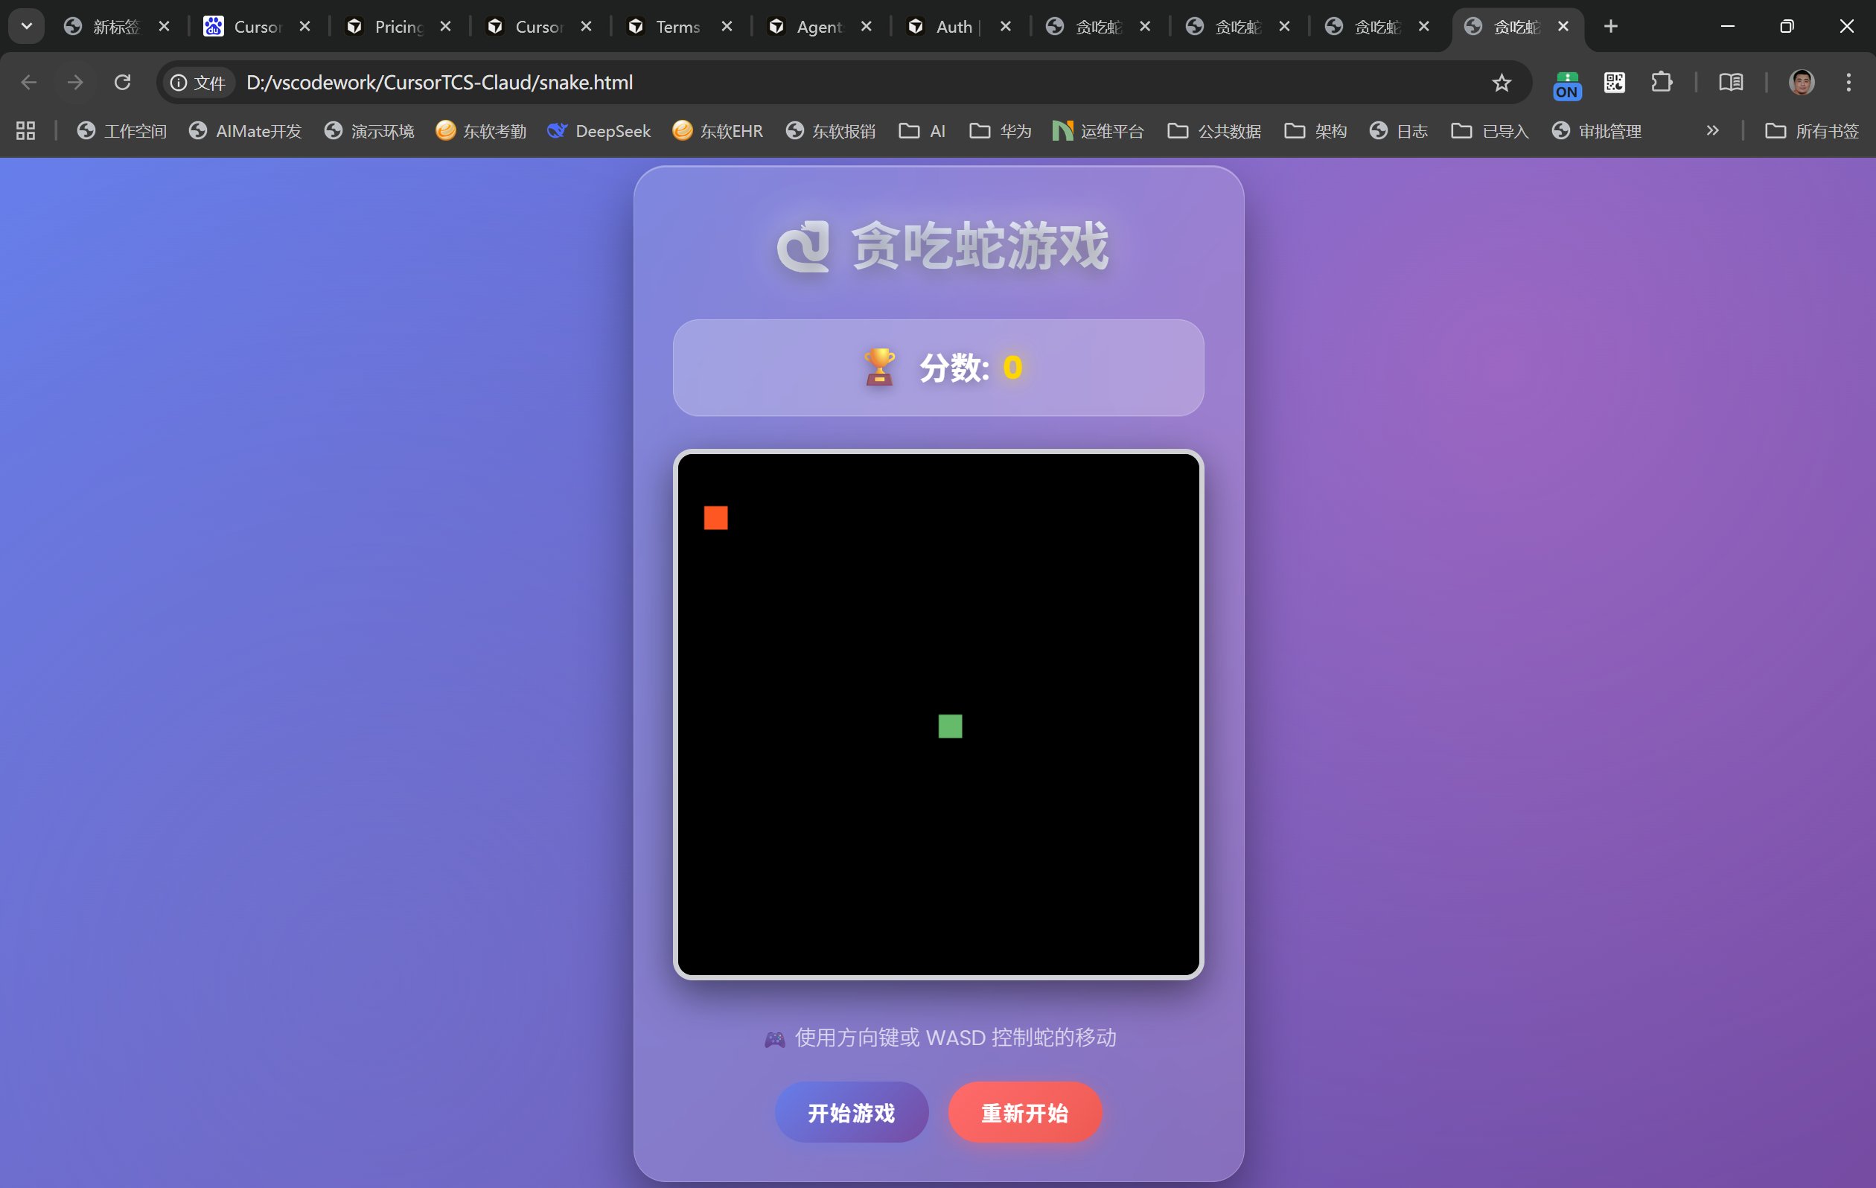Click the browser reload page icon
The width and height of the screenshot is (1876, 1188).
click(122, 83)
